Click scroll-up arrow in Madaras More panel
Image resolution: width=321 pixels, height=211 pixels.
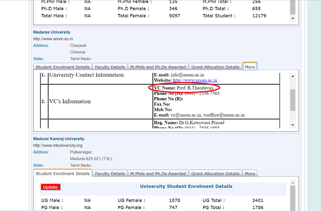click(x=293, y=76)
